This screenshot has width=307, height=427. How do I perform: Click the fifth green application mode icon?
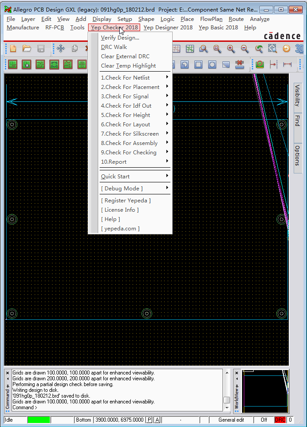(x=68, y=64)
